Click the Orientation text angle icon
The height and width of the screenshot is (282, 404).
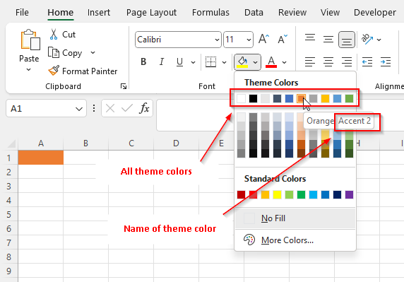tap(367, 39)
